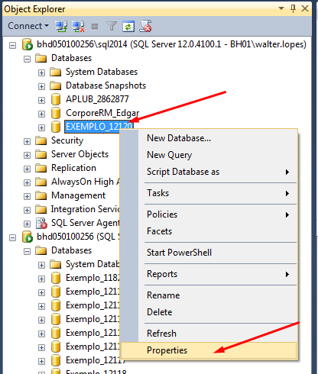This screenshot has width=318, height=374.
Task: Choose Start PowerShell from context menu
Action: [x=209, y=253]
